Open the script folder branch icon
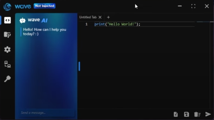The image size is (214, 120). (7, 35)
